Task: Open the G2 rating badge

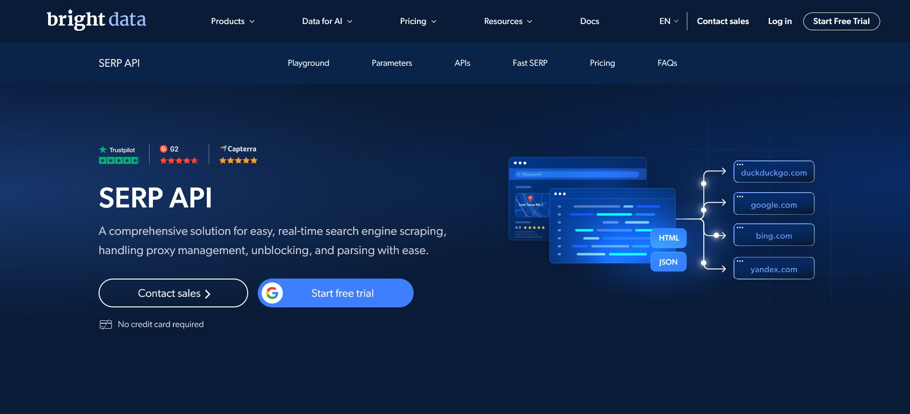Action: (179, 155)
